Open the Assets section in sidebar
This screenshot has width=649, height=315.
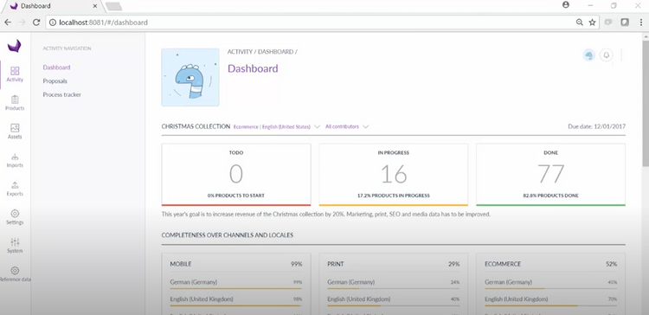point(15,132)
